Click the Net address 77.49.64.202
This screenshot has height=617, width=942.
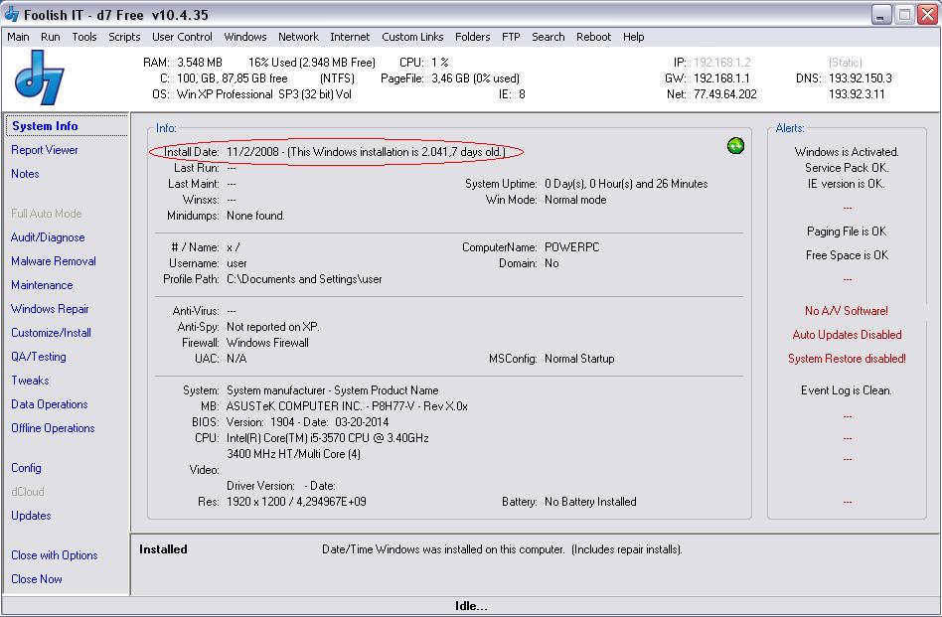tap(725, 94)
